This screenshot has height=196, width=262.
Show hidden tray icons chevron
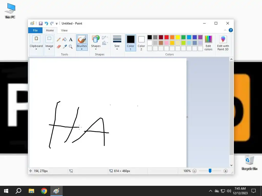coord(211,191)
